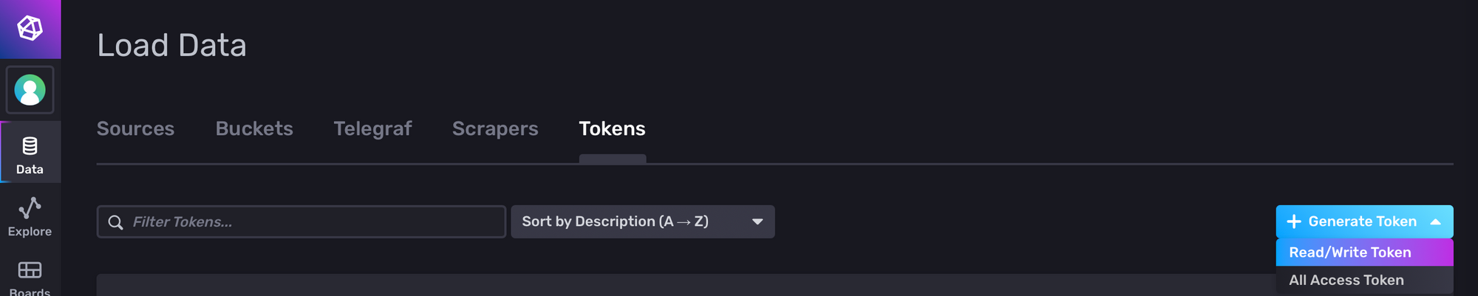This screenshot has height=296, width=1478.
Task: Click the Generate Token button label
Action: (x=1363, y=221)
